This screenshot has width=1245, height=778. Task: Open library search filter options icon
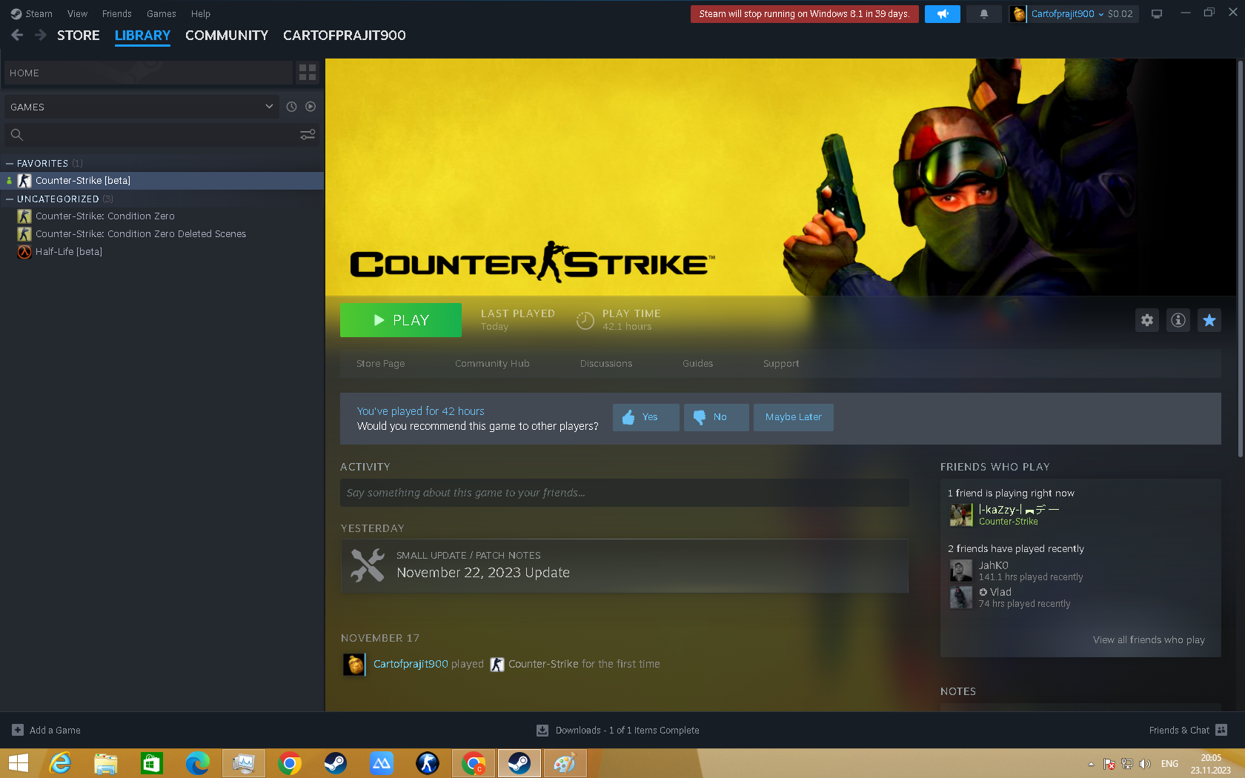308,134
